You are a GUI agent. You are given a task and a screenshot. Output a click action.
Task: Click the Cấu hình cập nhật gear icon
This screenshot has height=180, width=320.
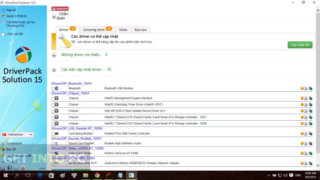click(3, 156)
